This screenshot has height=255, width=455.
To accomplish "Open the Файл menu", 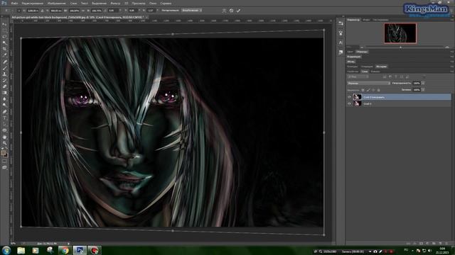I will pyautogui.click(x=14, y=4).
